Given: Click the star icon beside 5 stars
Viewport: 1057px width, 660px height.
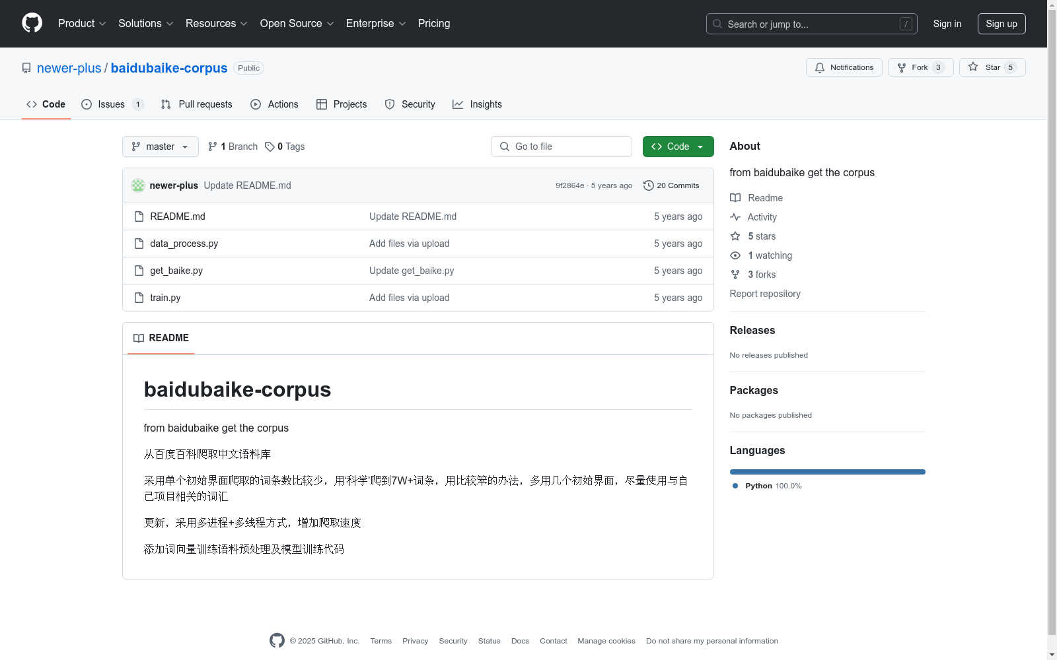Looking at the screenshot, I should (x=735, y=236).
